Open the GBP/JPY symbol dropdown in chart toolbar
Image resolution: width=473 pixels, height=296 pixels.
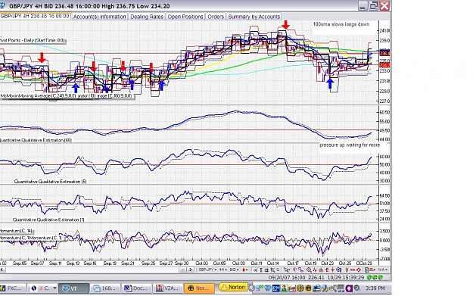click(x=208, y=270)
